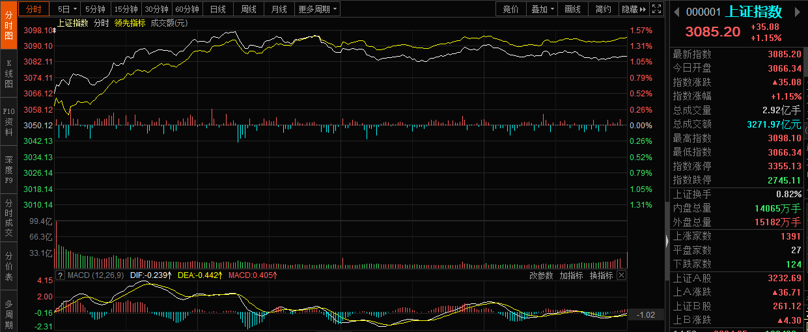The width and height of the screenshot is (808, 332).
Task: Click the DIF:-0.239 value
Action: (x=150, y=275)
